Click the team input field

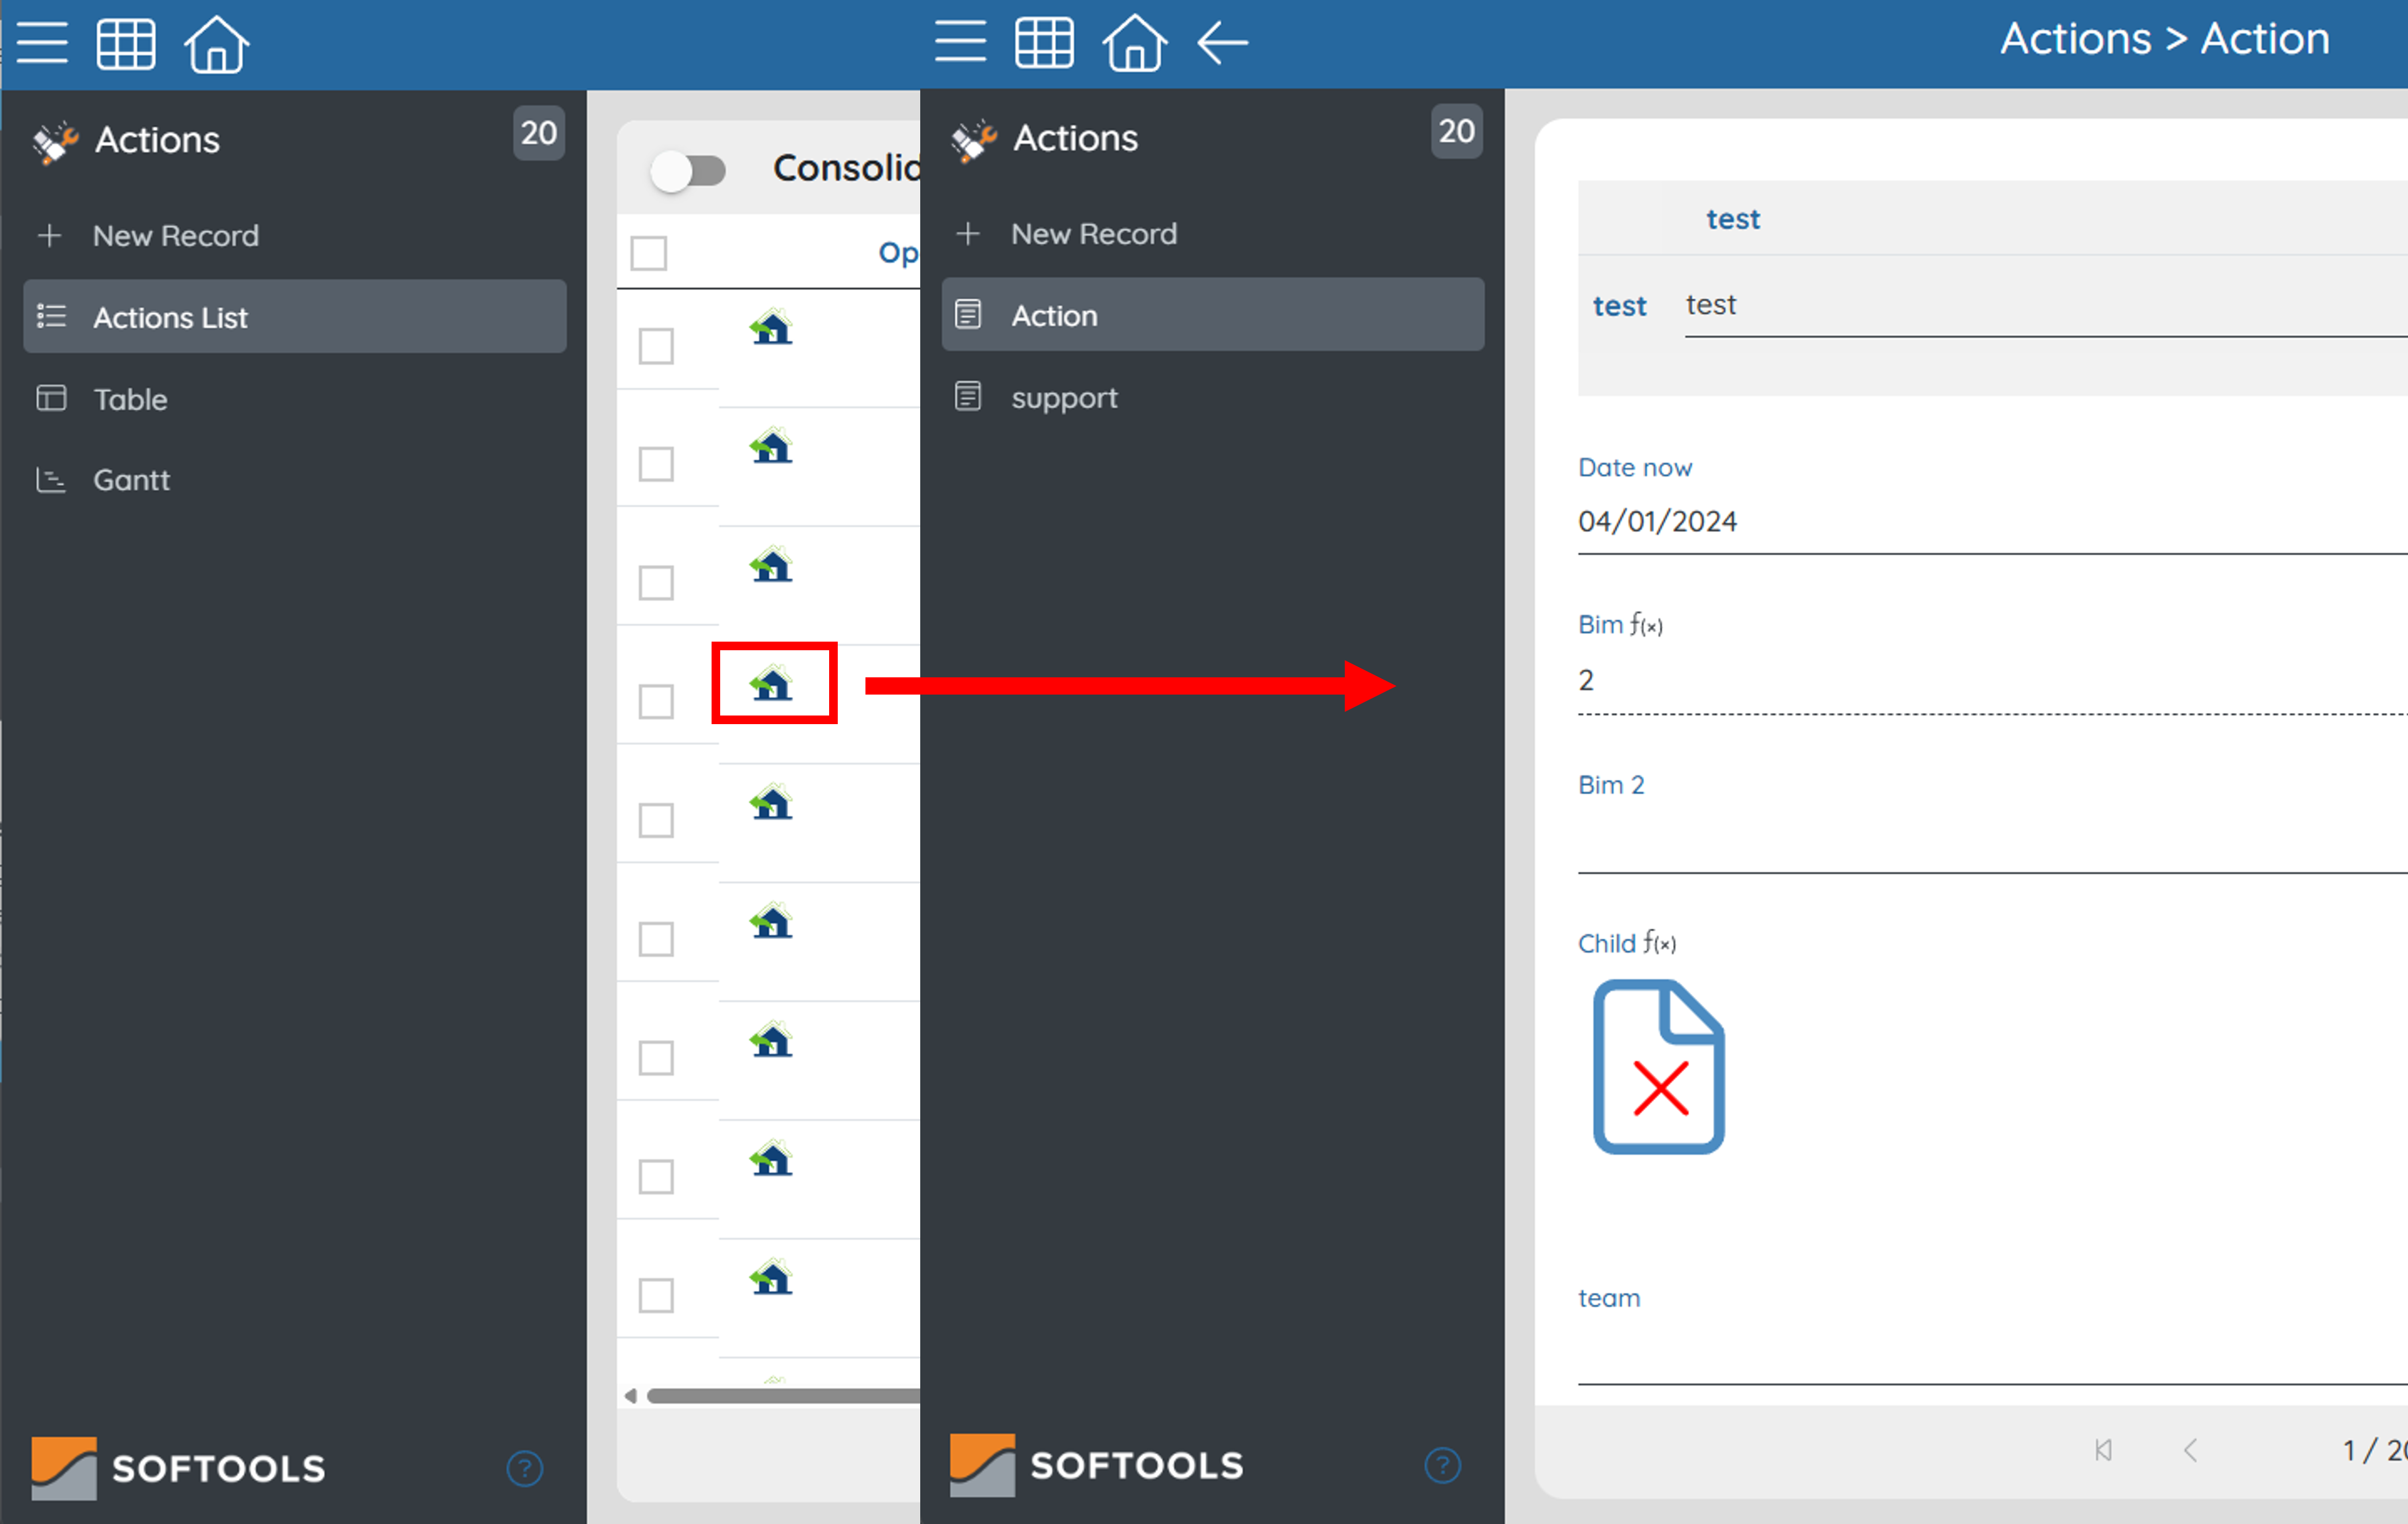pos(1992,1354)
